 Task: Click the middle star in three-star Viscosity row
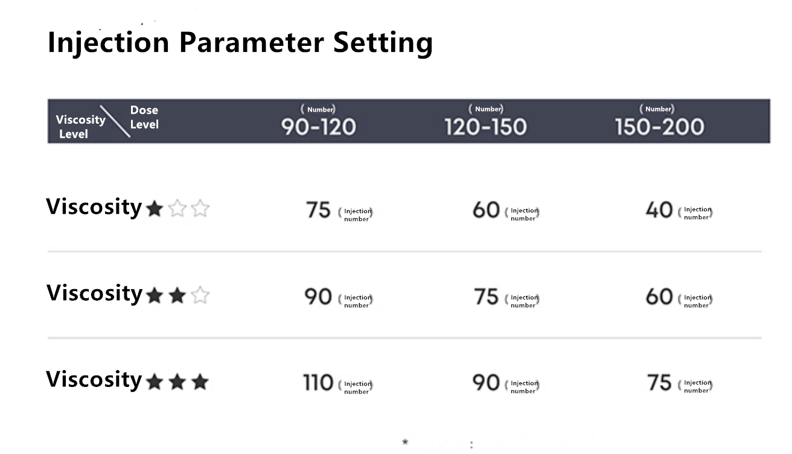click(177, 382)
